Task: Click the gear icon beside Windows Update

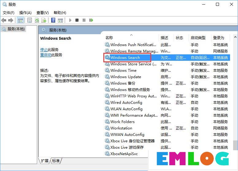Action: 107,77
